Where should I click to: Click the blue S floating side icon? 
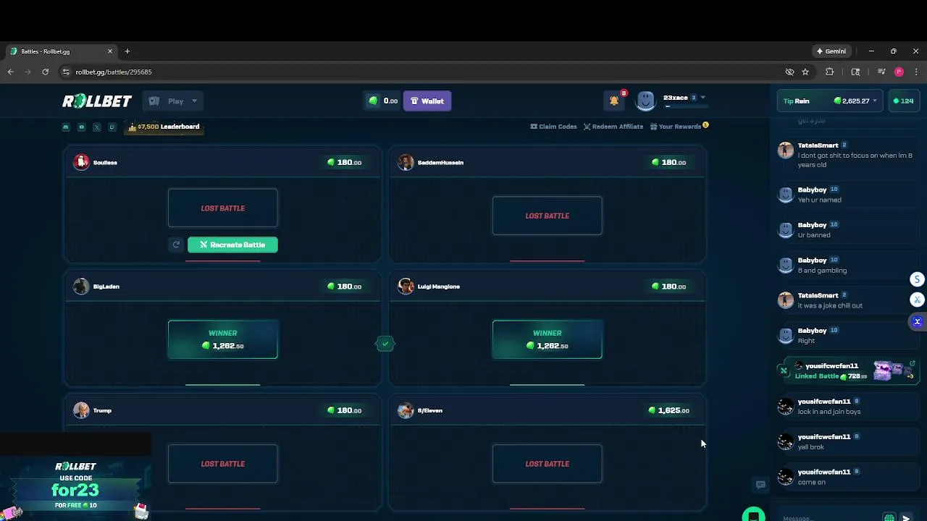[918, 279]
